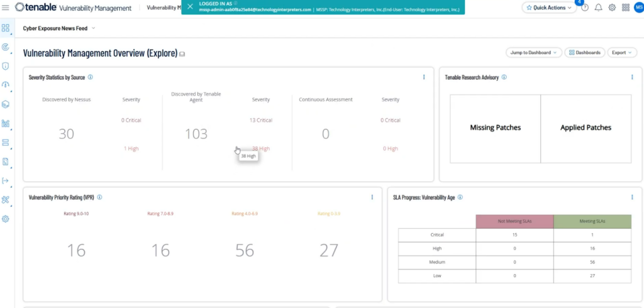This screenshot has width=644, height=308.
Task: Open the stacked servers icon in sidebar
Action: click(5, 143)
